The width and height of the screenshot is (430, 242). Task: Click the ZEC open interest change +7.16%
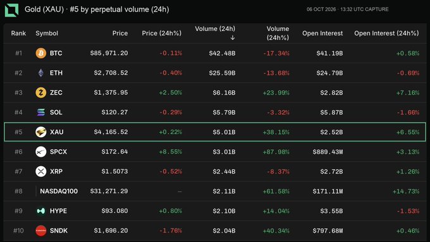[x=408, y=93]
